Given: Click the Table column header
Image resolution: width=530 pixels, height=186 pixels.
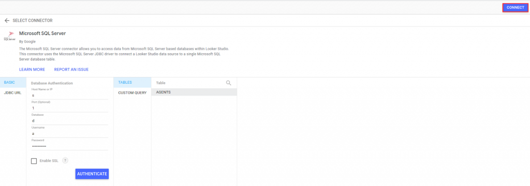Looking at the screenshot, I should click(x=160, y=83).
